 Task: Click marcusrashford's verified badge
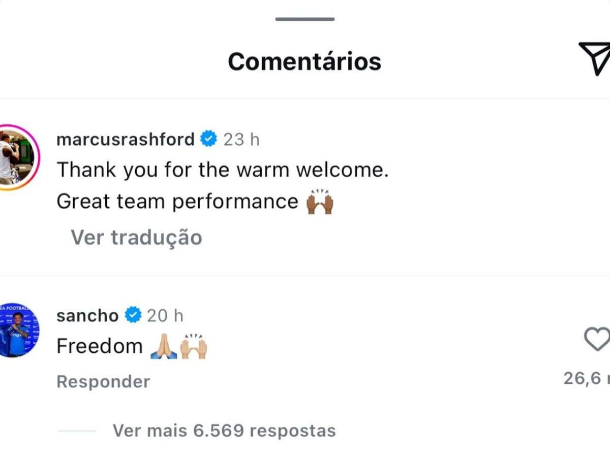208,139
